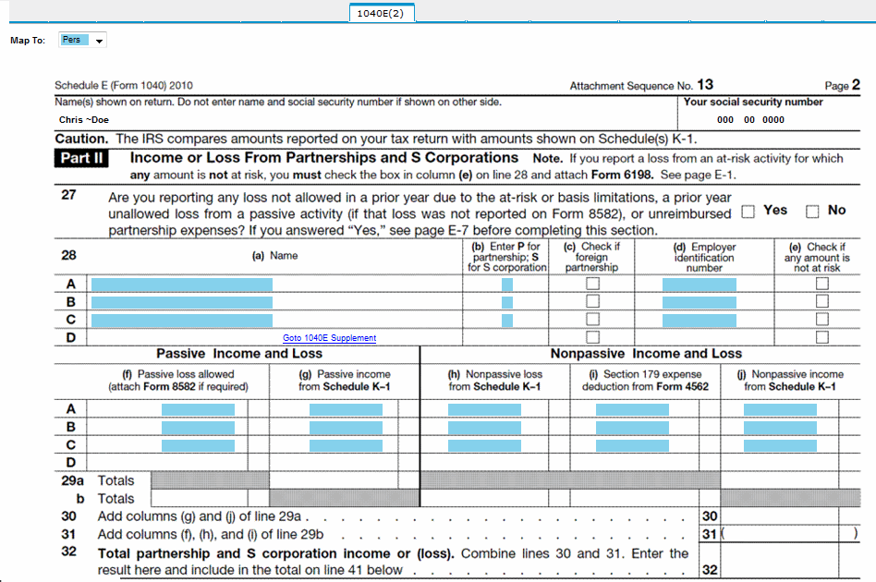Click the taxpayer name 'Chris ~Doe'
The image size is (876, 582).
tap(84, 119)
